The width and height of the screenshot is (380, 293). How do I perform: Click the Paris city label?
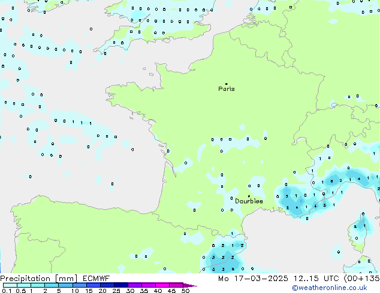click(227, 89)
